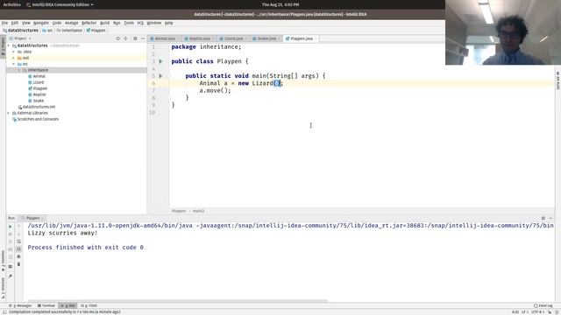Image resolution: width=561 pixels, height=315 pixels.
Task: Click the vertical Favorites tool window button
Action: (4, 262)
